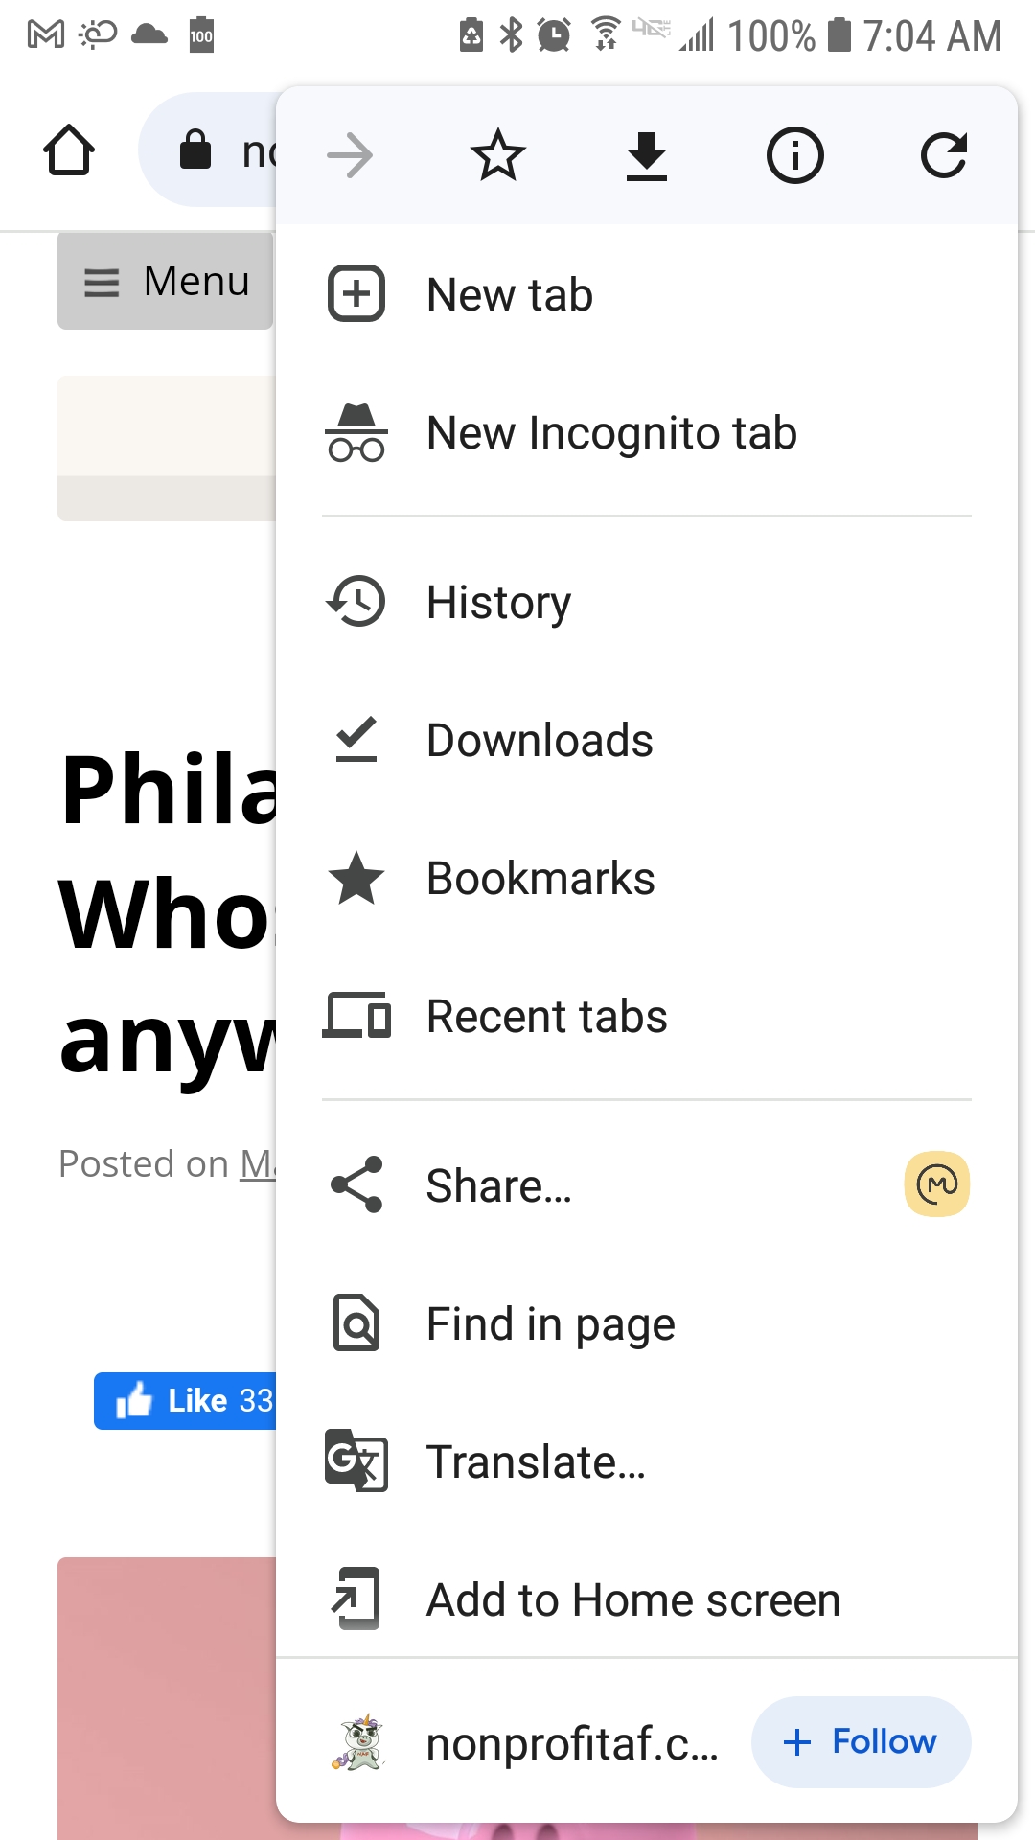1035x1840 pixels.
Task: View page info via the info icon
Action: pyautogui.click(x=794, y=154)
